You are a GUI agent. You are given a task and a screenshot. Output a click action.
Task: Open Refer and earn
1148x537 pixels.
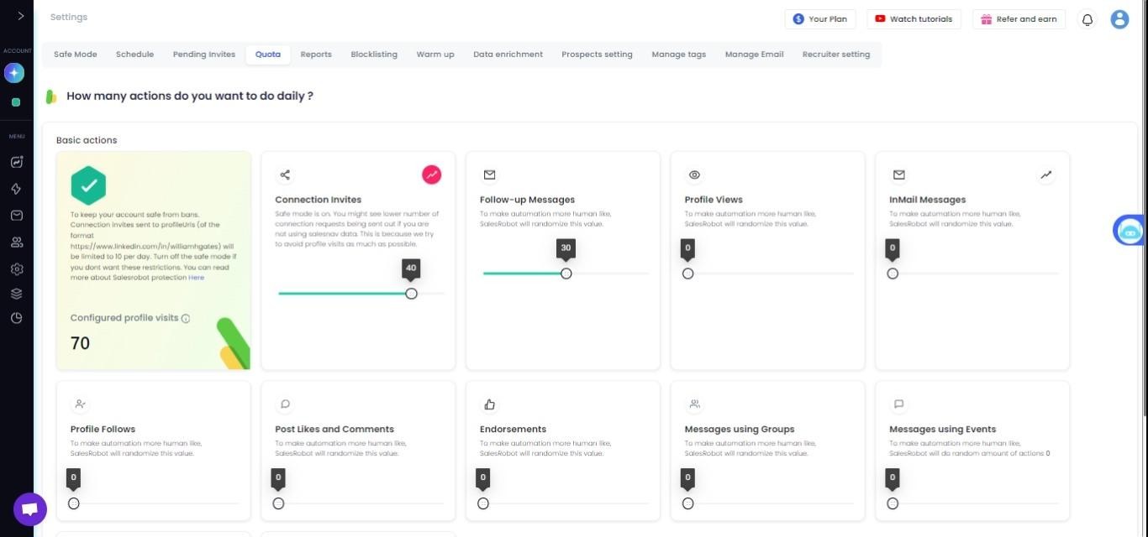1018,18
